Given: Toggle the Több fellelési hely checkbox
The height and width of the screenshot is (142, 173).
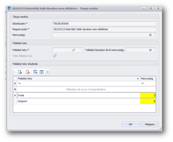Looking at the screenshot, I should click(x=55, y=56).
